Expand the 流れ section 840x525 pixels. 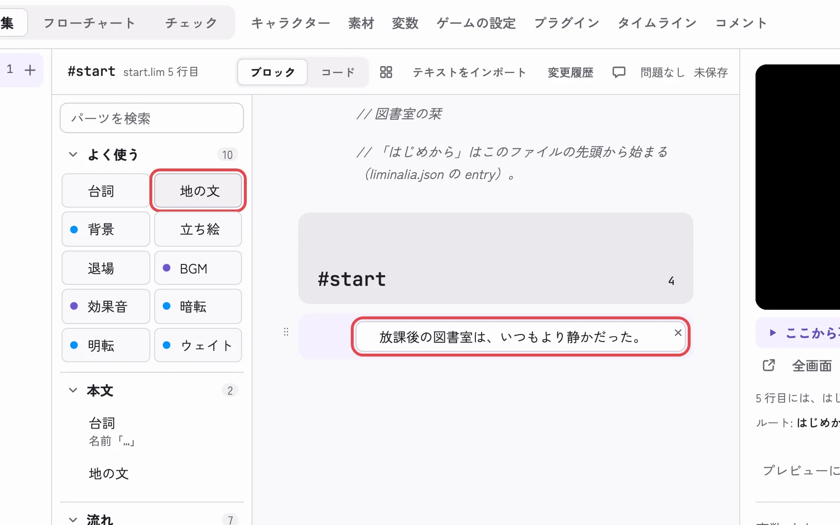73,519
